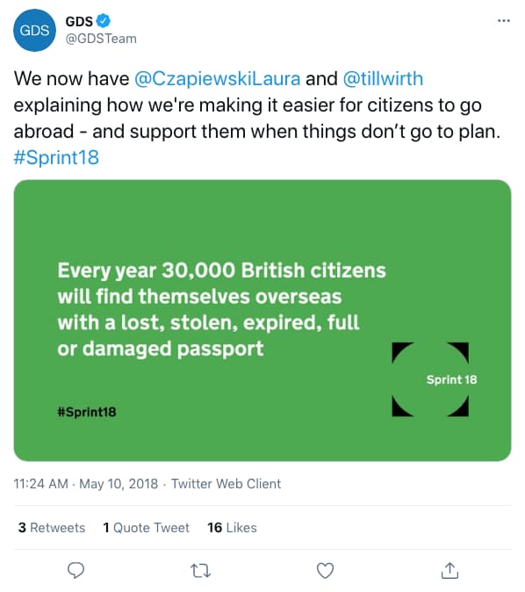Viewport: 525px width, 592px height.
Task: Click the @GDSTeam handle
Action: pos(101,39)
